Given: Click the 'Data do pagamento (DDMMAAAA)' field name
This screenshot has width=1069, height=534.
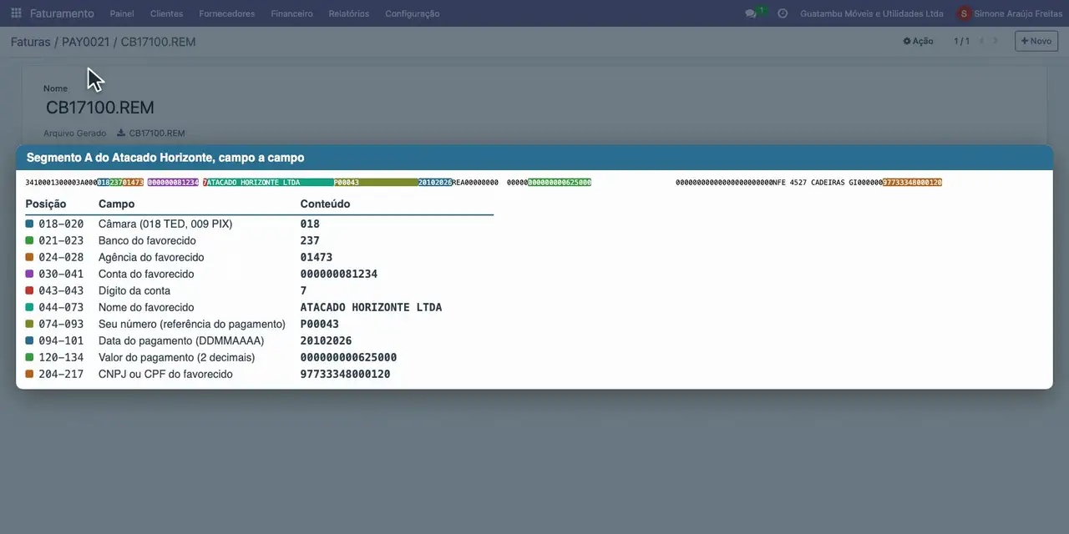Looking at the screenshot, I should pyautogui.click(x=181, y=340).
